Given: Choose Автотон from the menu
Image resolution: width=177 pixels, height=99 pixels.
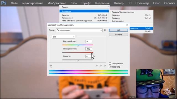Looking at the screenshot, I should 84,15.
